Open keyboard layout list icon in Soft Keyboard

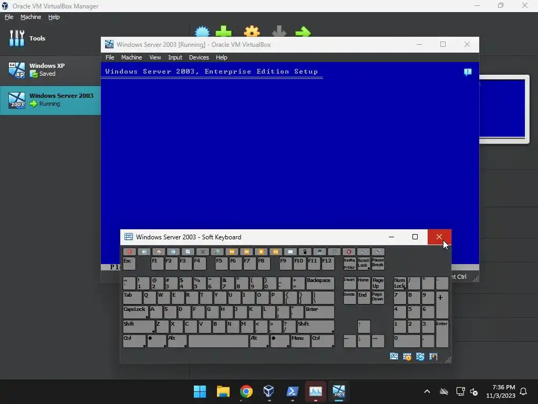click(394, 357)
